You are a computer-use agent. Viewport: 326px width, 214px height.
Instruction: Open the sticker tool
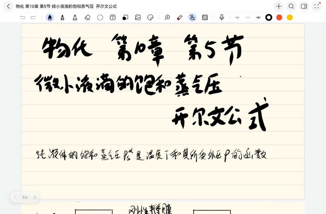(x=150, y=18)
